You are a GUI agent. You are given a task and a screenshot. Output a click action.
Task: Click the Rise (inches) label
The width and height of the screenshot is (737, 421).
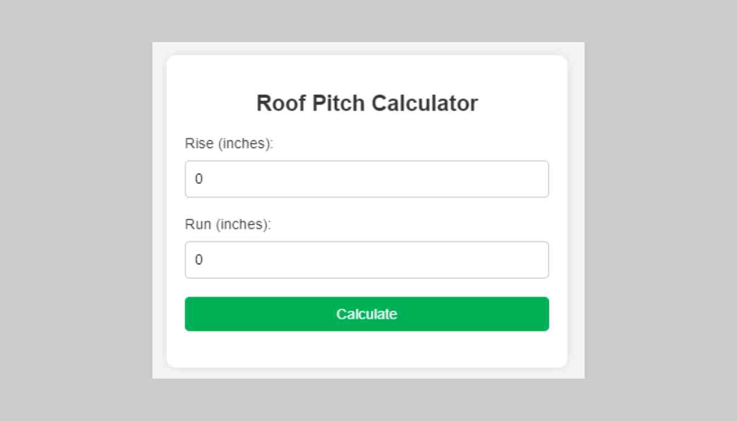(x=230, y=145)
